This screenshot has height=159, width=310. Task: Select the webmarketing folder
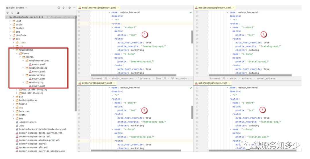pos(36,75)
